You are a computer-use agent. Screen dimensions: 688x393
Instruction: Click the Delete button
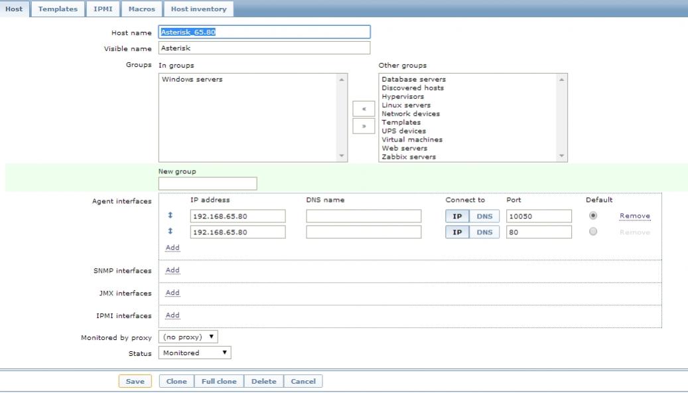pos(263,381)
